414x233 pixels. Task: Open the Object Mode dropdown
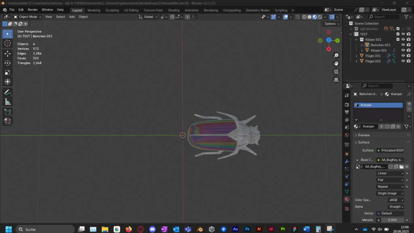pyautogui.click(x=27, y=17)
